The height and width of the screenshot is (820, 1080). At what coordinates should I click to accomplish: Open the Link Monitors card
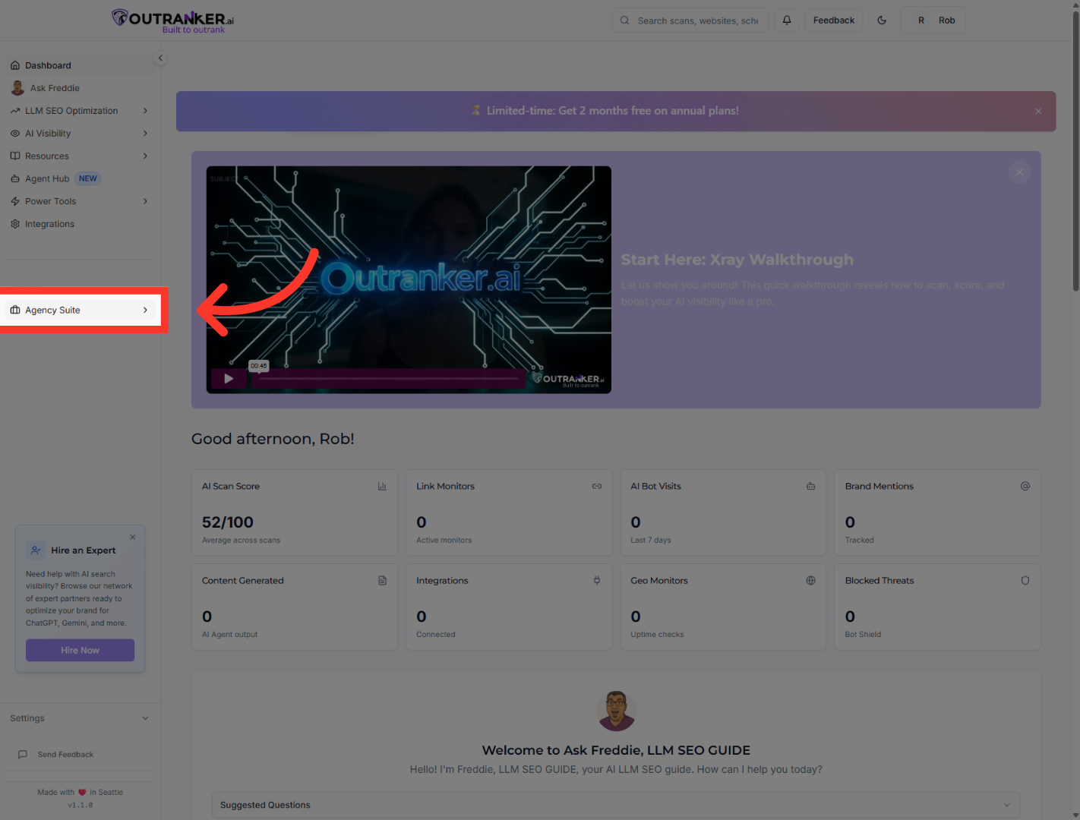509,512
